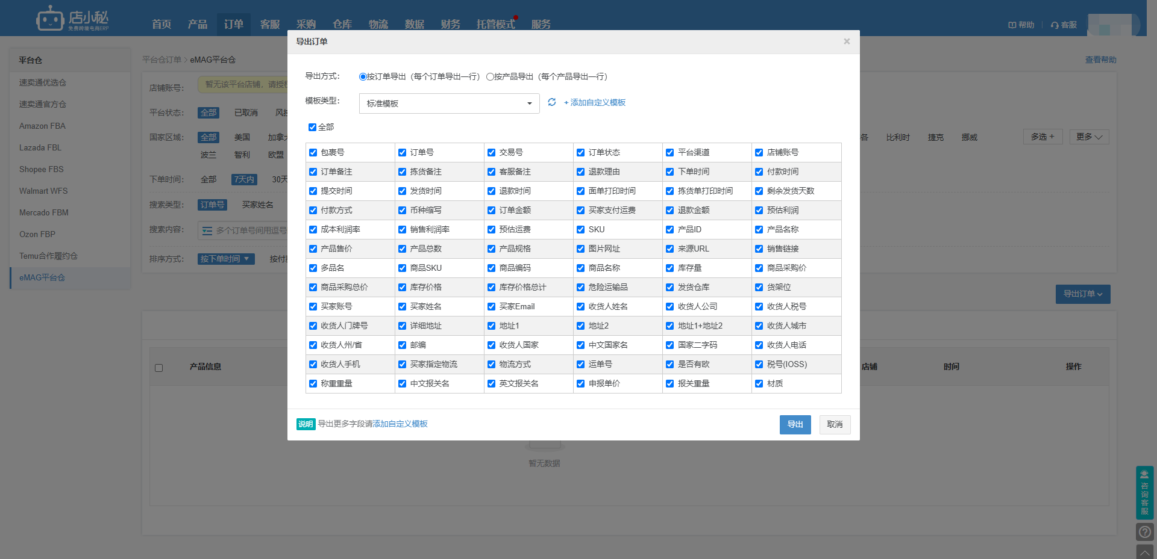Open the 客服 navigation menu
The image size is (1157, 559).
click(x=270, y=25)
